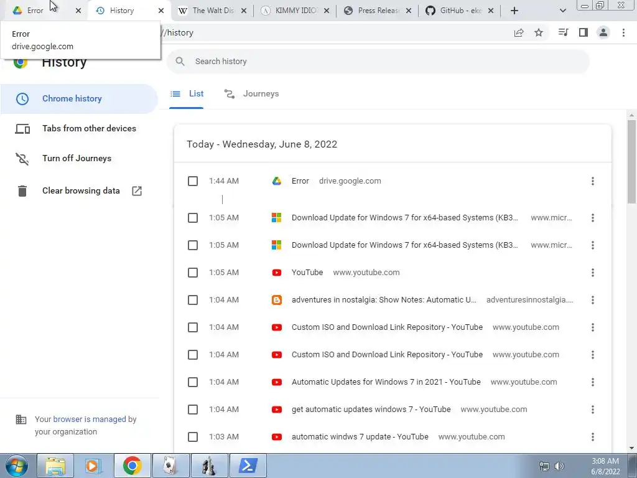Image resolution: width=637 pixels, height=478 pixels.
Task: Open the Windows Start button
Action: click(17, 466)
